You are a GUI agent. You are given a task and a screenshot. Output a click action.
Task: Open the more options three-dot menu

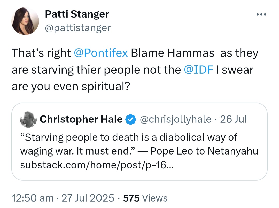coord(261,14)
